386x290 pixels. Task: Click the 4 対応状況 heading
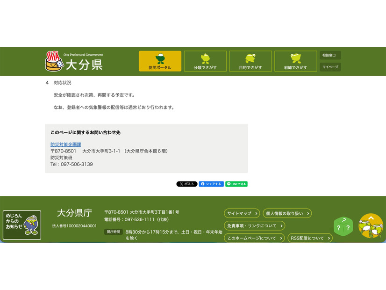58,83
